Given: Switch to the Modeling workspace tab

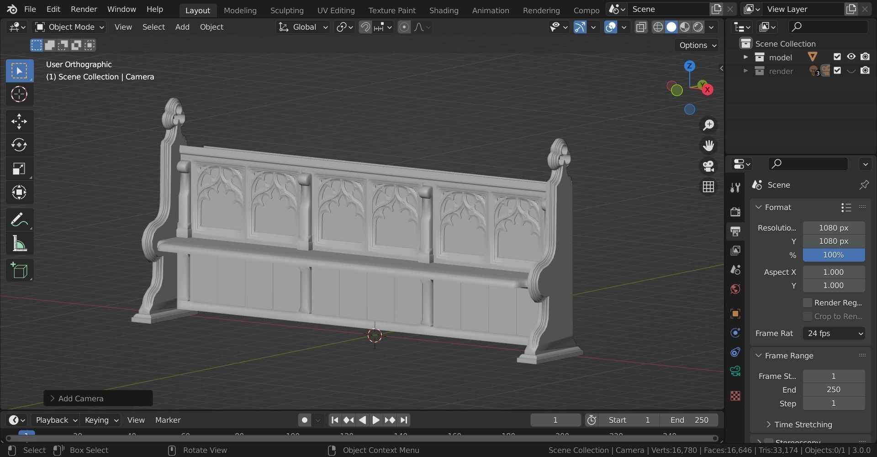Looking at the screenshot, I should pyautogui.click(x=240, y=10).
